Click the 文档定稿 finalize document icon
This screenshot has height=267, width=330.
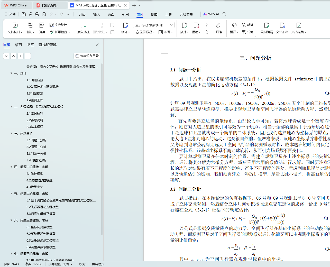tap(299, 25)
